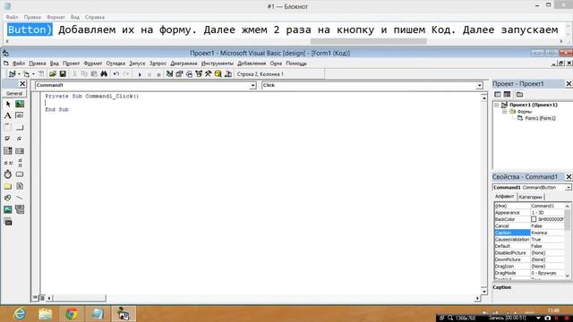The height and width of the screenshot is (322, 573).
Task: Select the DriveListBox control tool
Action: [20, 174]
